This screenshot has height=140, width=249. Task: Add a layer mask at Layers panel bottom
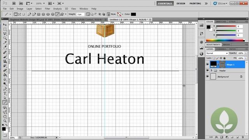coord(222,137)
